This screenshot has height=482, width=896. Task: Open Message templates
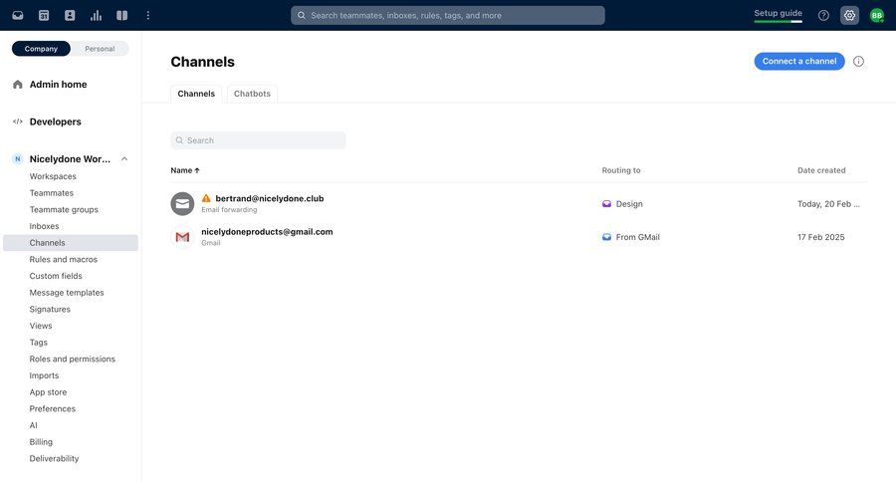pyautogui.click(x=67, y=292)
